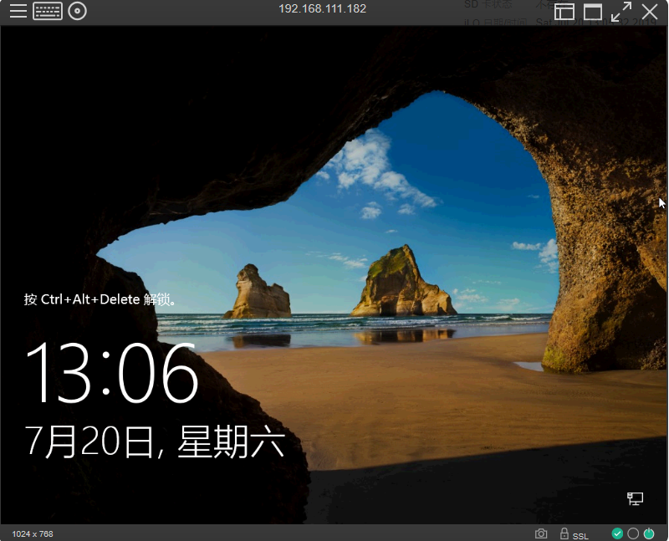The width and height of the screenshot is (669, 541).
Task: Click the network icon on lock screen
Action: pyautogui.click(x=636, y=499)
